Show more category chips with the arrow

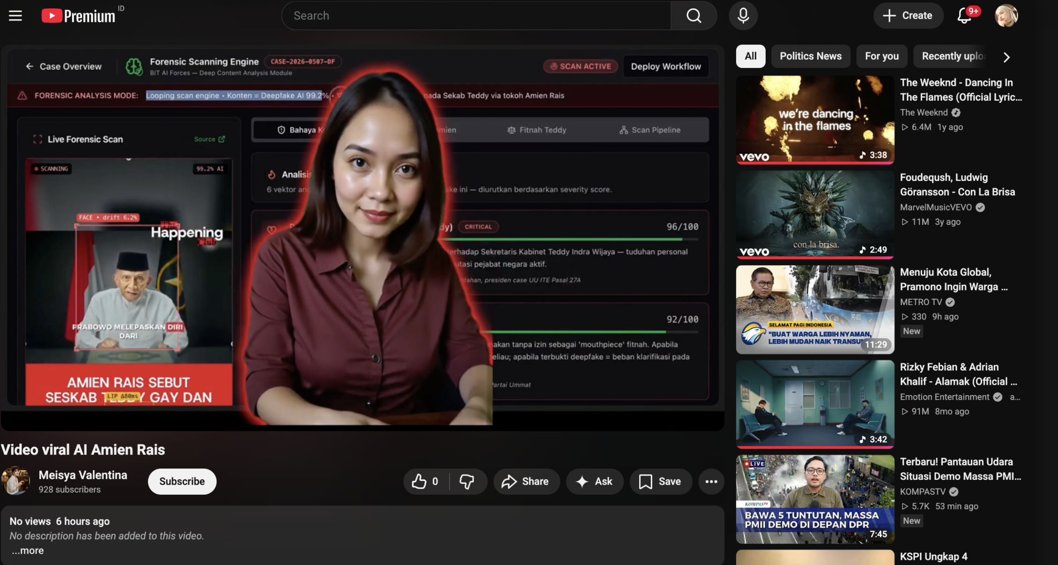pyautogui.click(x=1006, y=57)
